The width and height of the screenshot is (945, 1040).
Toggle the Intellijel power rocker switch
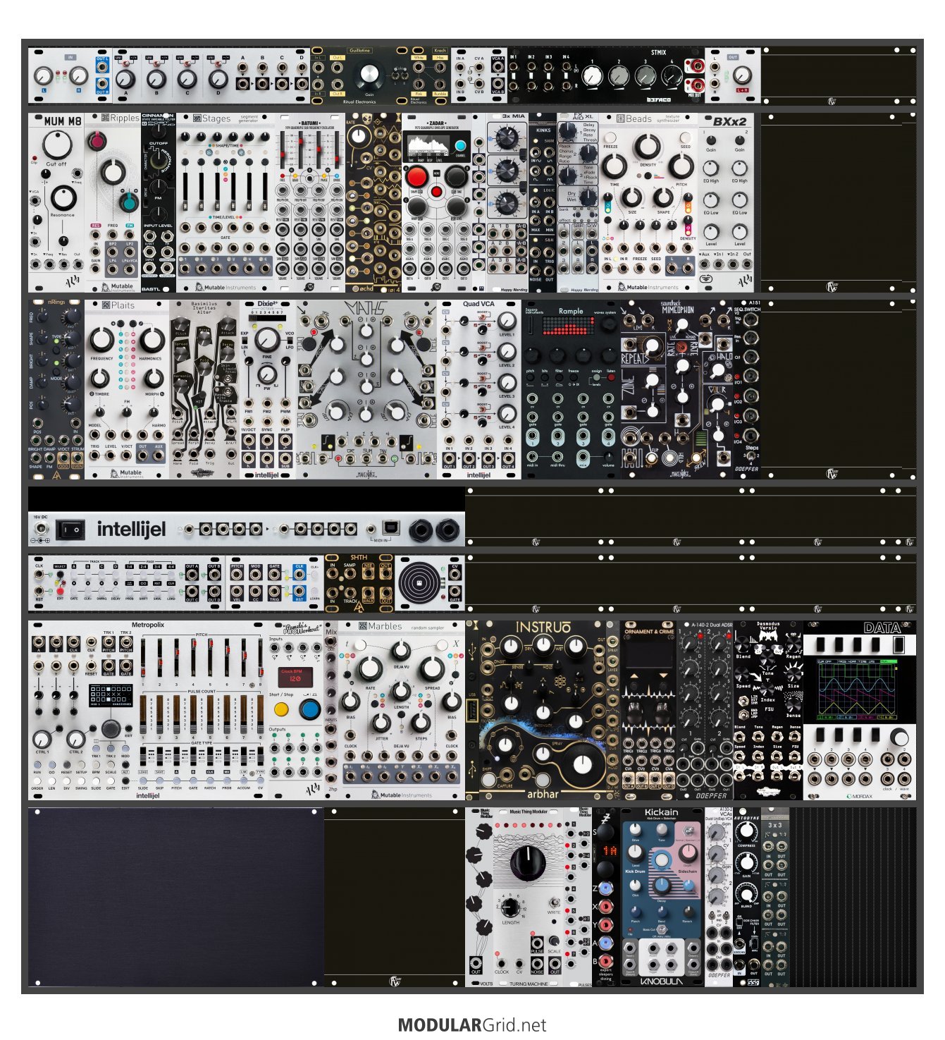[70, 529]
